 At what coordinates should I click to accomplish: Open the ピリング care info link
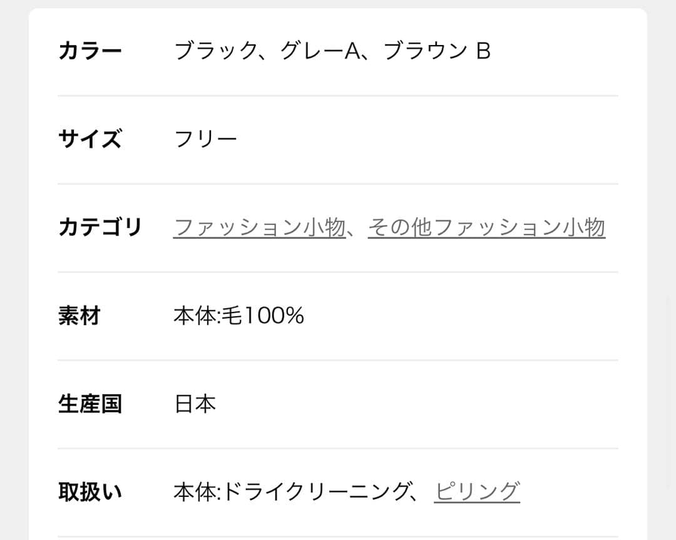477,492
